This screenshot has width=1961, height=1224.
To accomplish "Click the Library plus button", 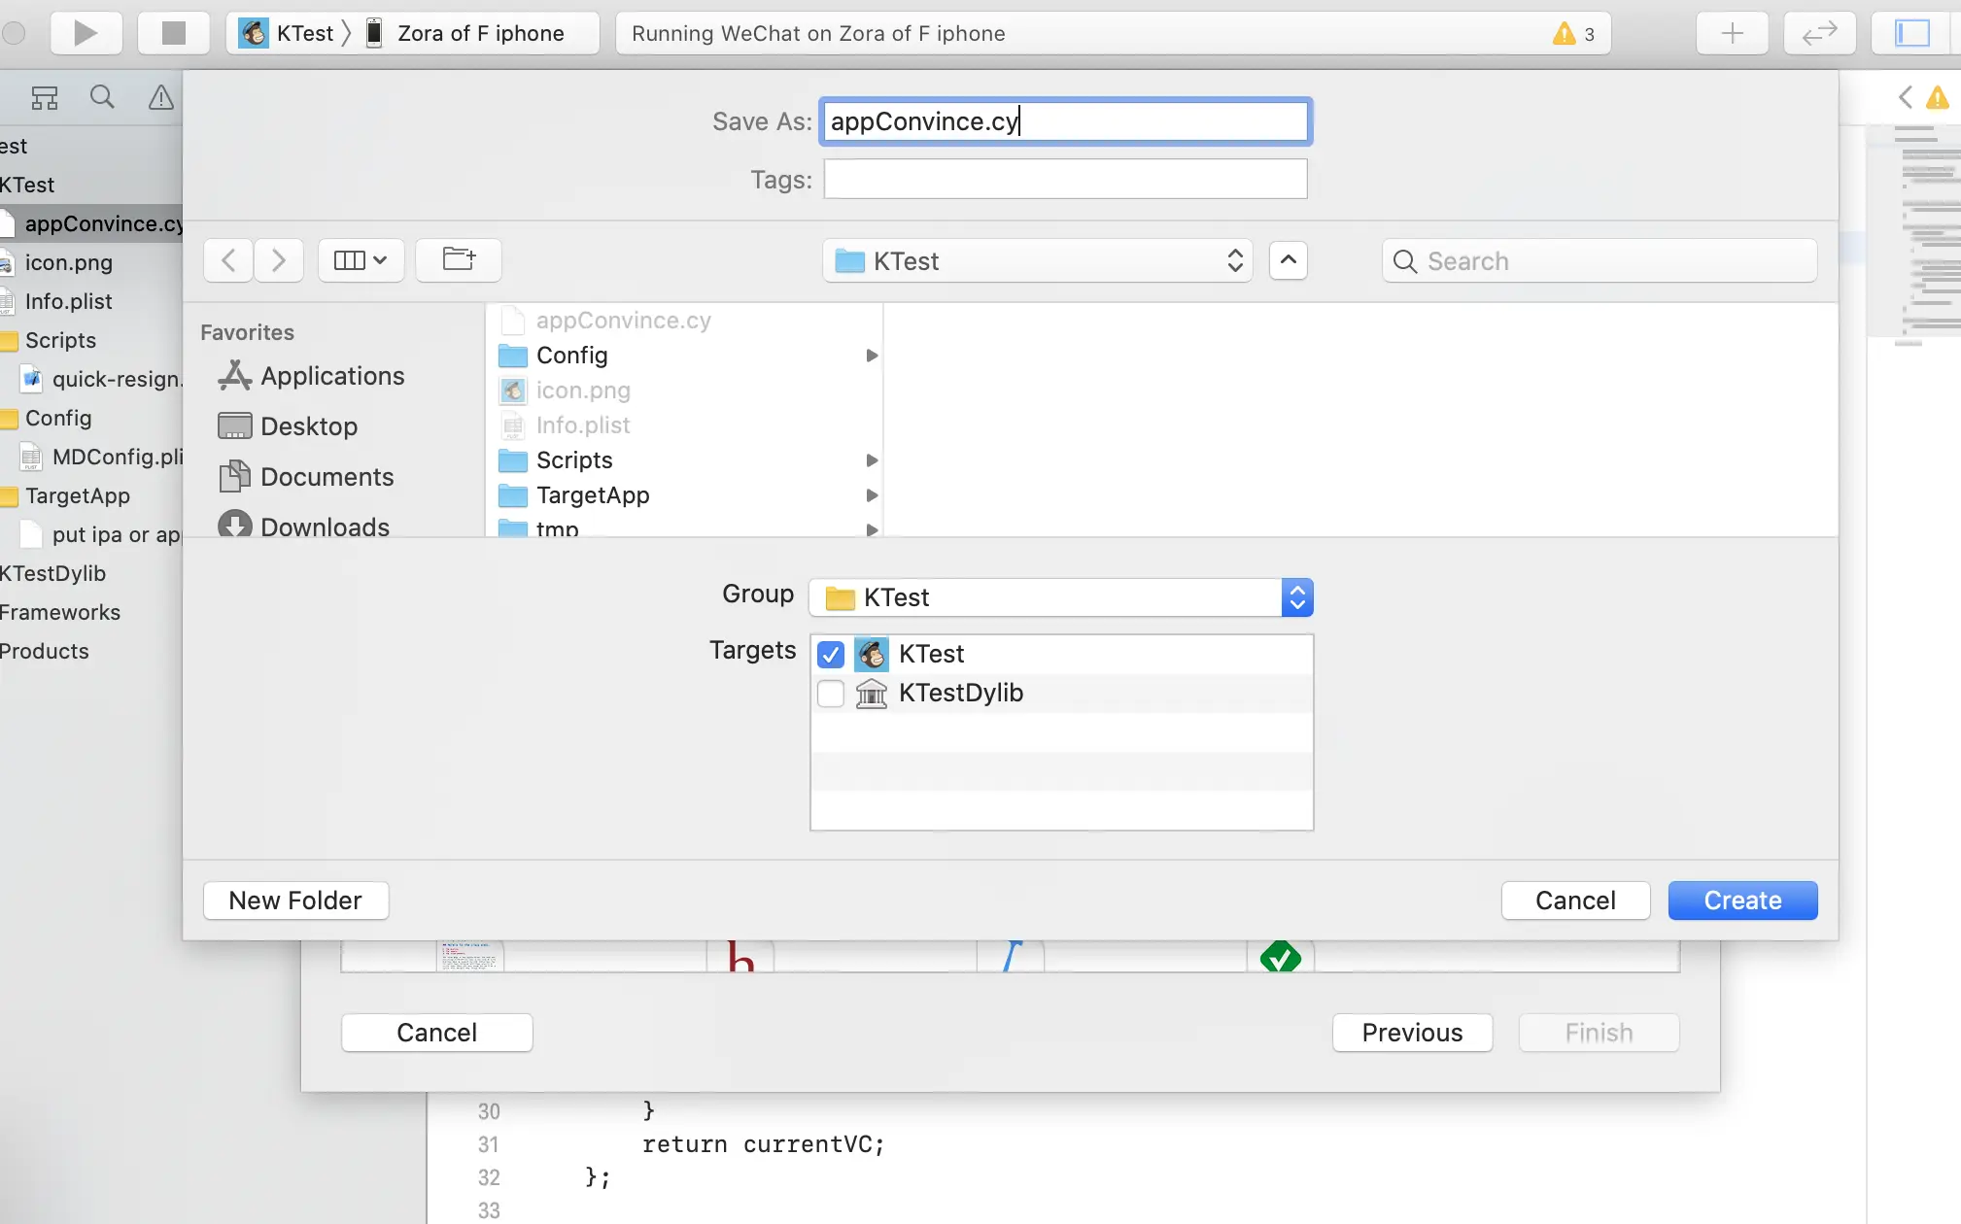I will click(1732, 33).
